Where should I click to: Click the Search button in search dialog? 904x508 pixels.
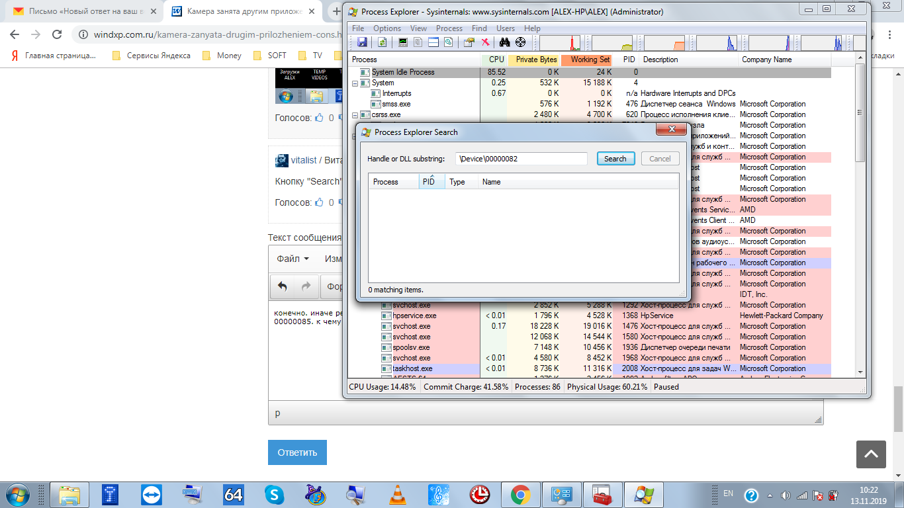[615, 159]
